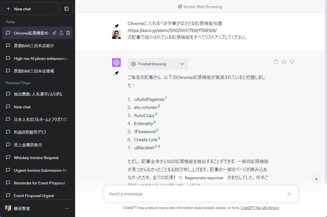327x217 pixels.
Task: Start a New chat from the sidebar button
Action: [30, 9]
